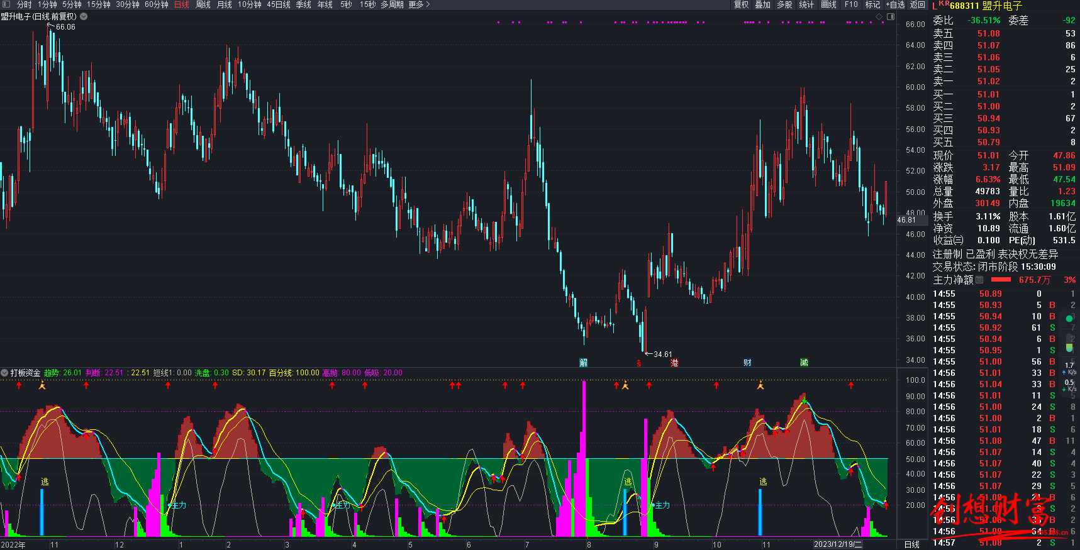1080x550 pixels.
Task: Select the 15秒 period tab
Action: [367, 4]
